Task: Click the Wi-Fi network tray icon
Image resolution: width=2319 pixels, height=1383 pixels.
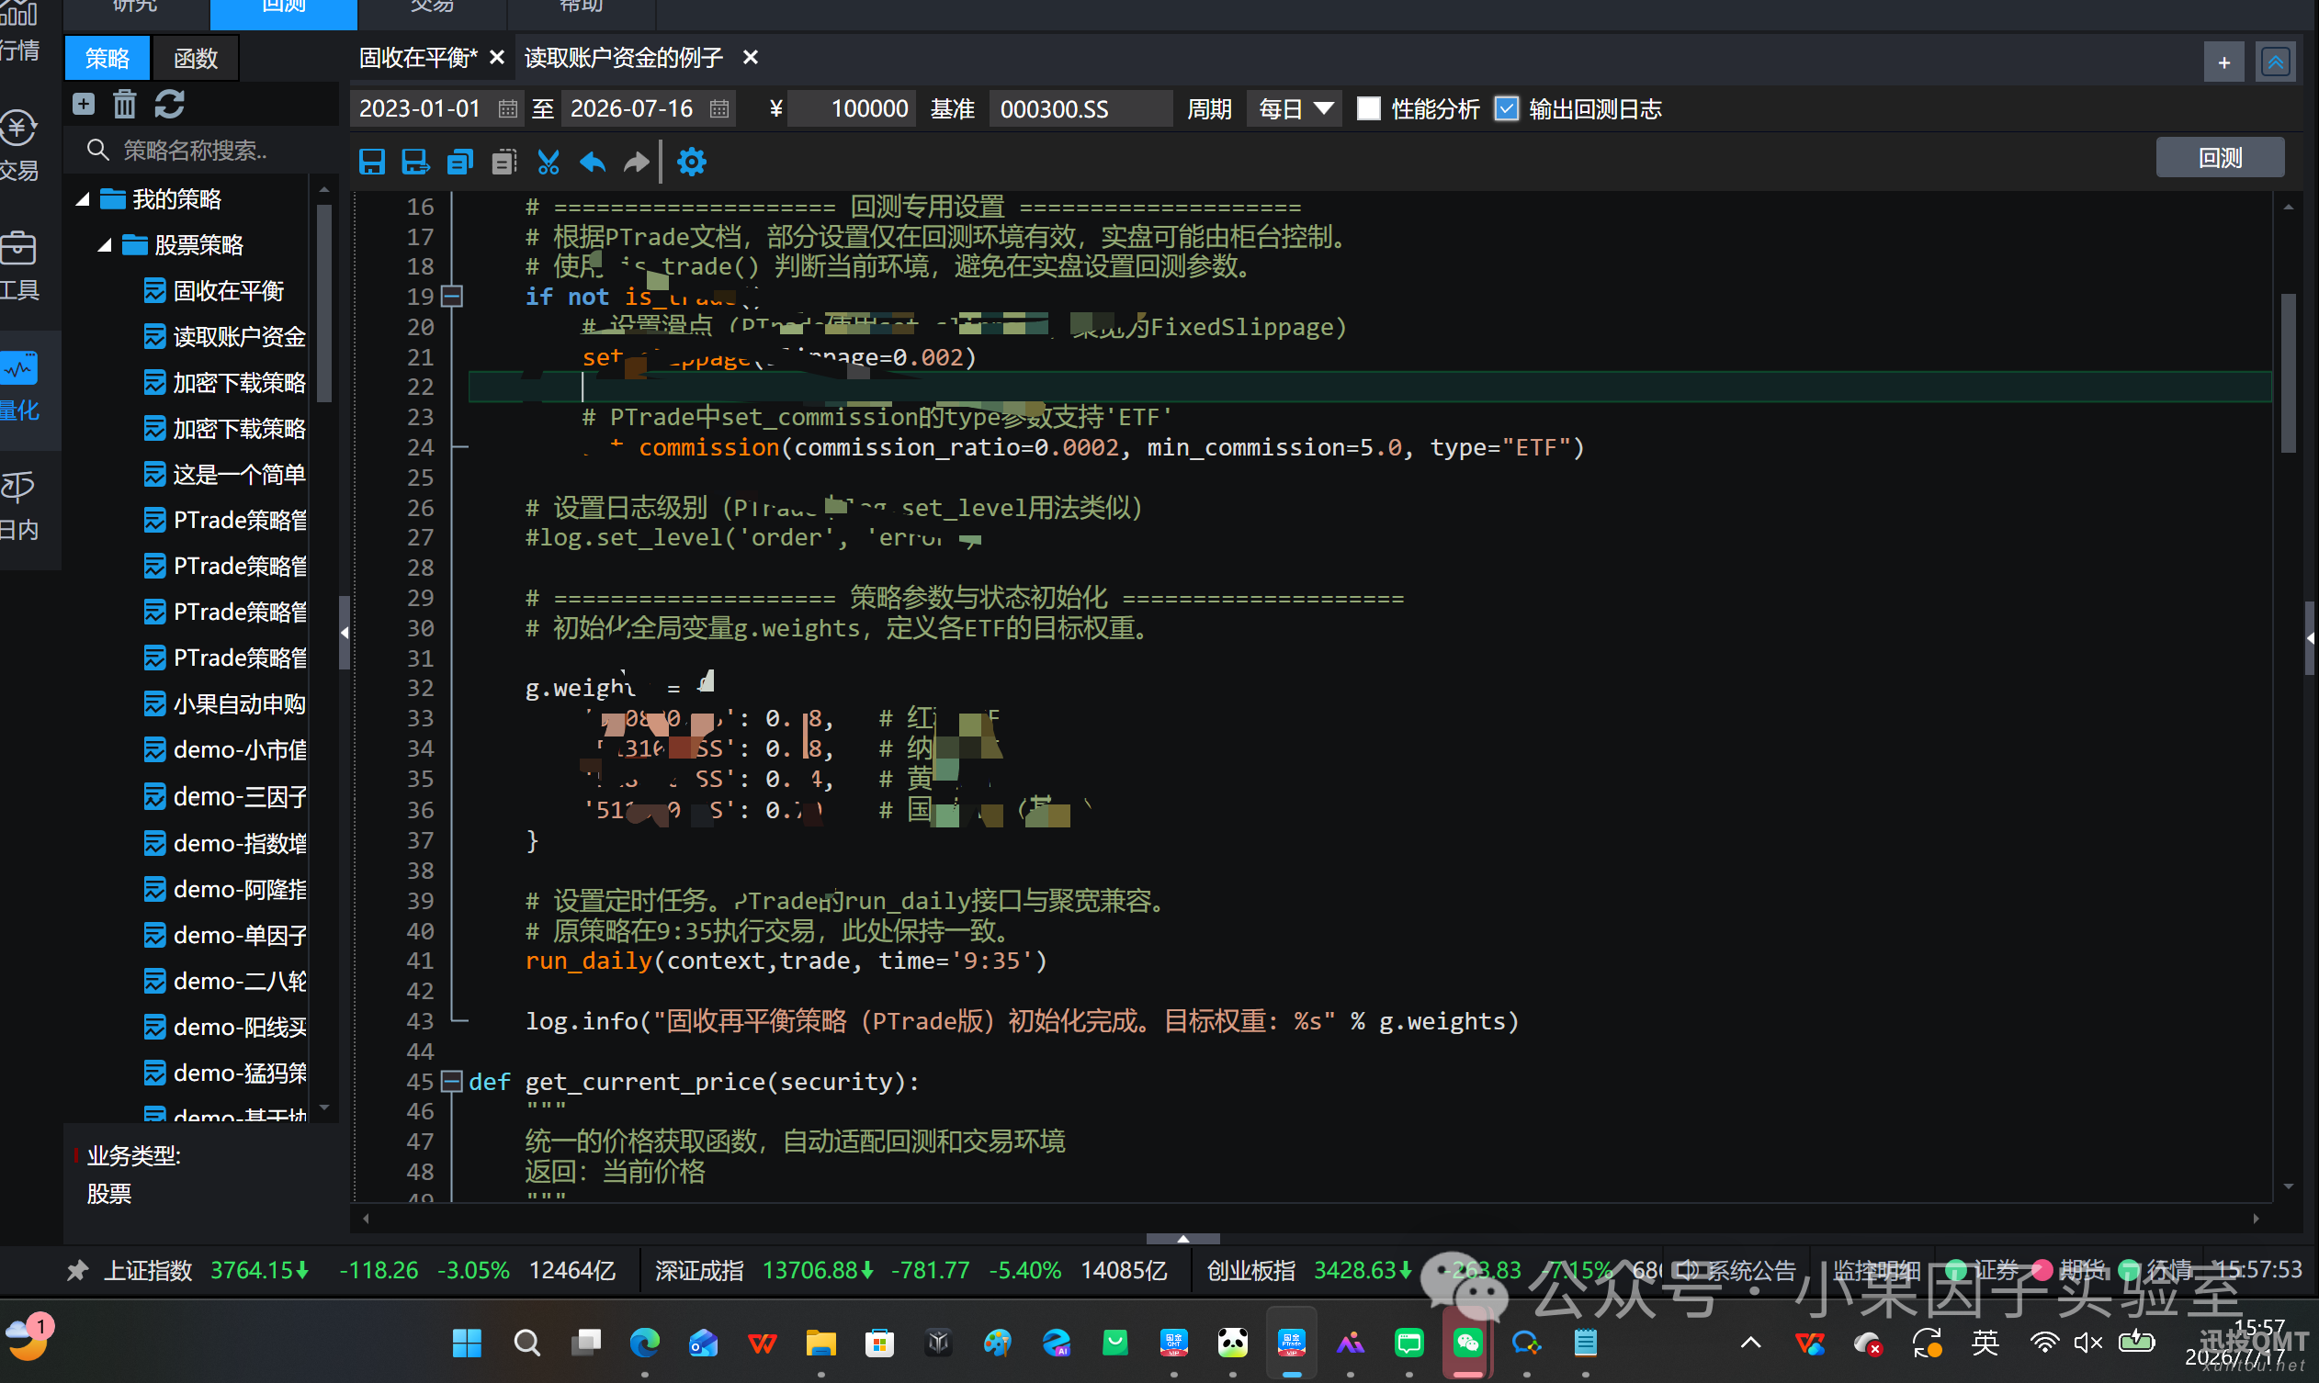Action: [x=2043, y=1343]
